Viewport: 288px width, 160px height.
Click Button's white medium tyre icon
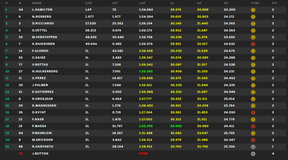[253, 154]
